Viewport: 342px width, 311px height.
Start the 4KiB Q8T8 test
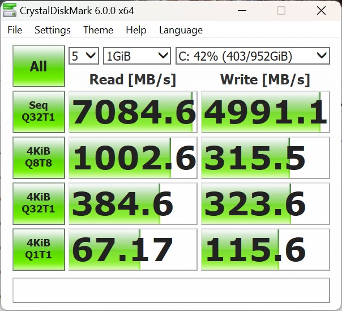pyautogui.click(x=39, y=157)
